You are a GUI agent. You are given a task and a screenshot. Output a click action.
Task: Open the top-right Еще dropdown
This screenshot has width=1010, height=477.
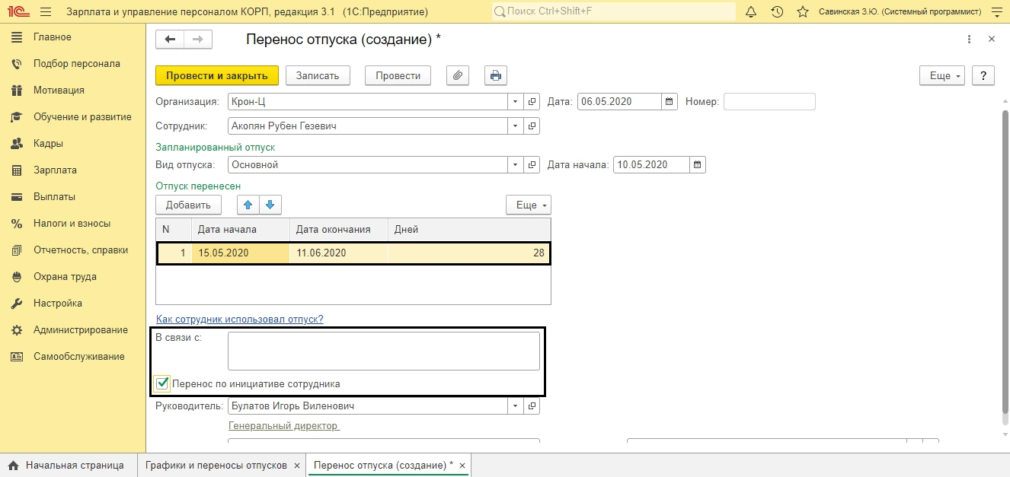943,75
